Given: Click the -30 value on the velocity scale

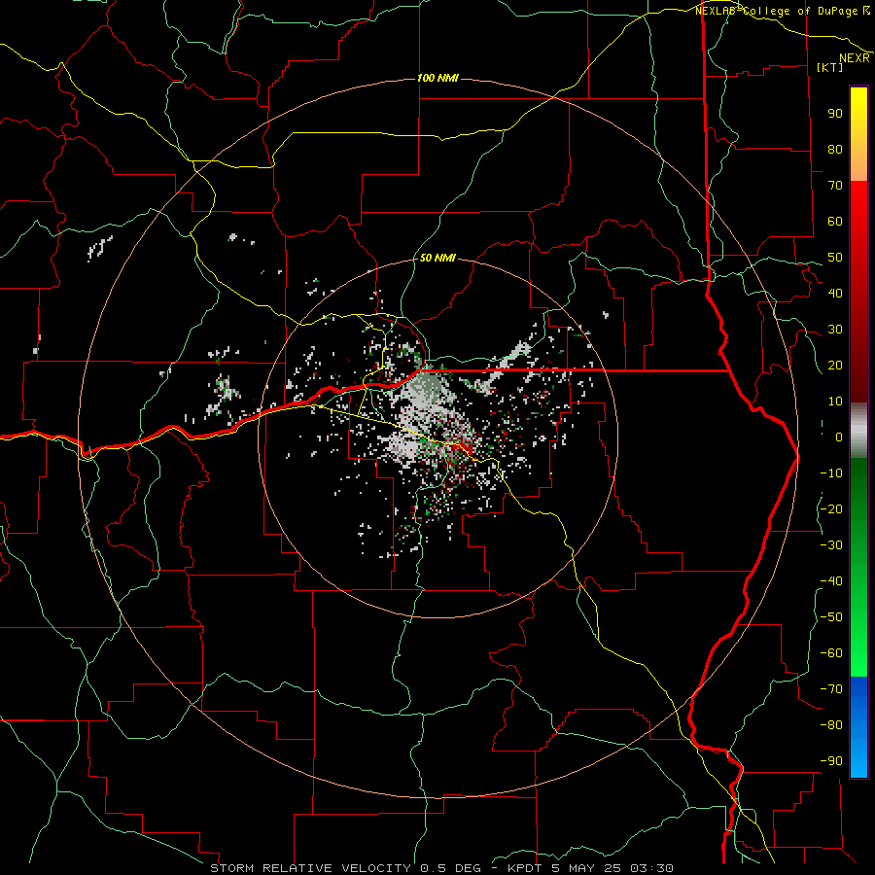Looking at the screenshot, I should (x=831, y=545).
